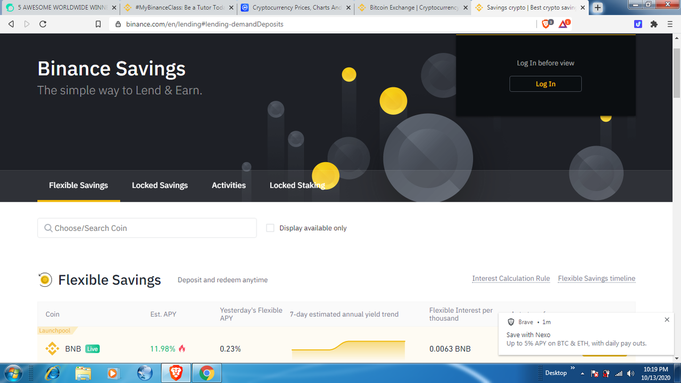Click the Flexible Savings coin icon heading
The height and width of the screenshot is (383, 681).
tap(45, 280)
